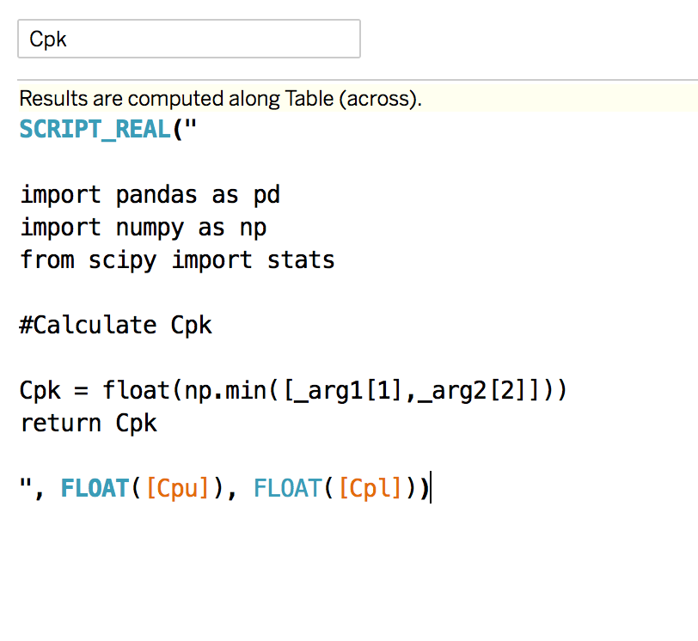Image resolution: width=698 pixels, height=641 pixels.
Task: Click the import numpy as np line
Action: point(144,227)
